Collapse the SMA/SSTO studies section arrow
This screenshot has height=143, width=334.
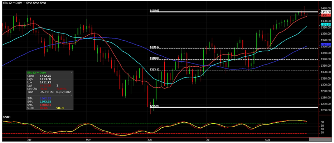[x=72, y=95]
